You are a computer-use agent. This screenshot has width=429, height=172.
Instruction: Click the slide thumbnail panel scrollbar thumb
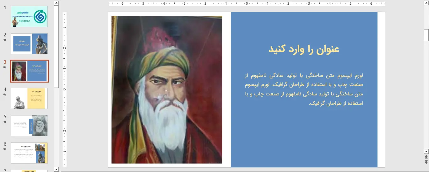tap(56, 47)
